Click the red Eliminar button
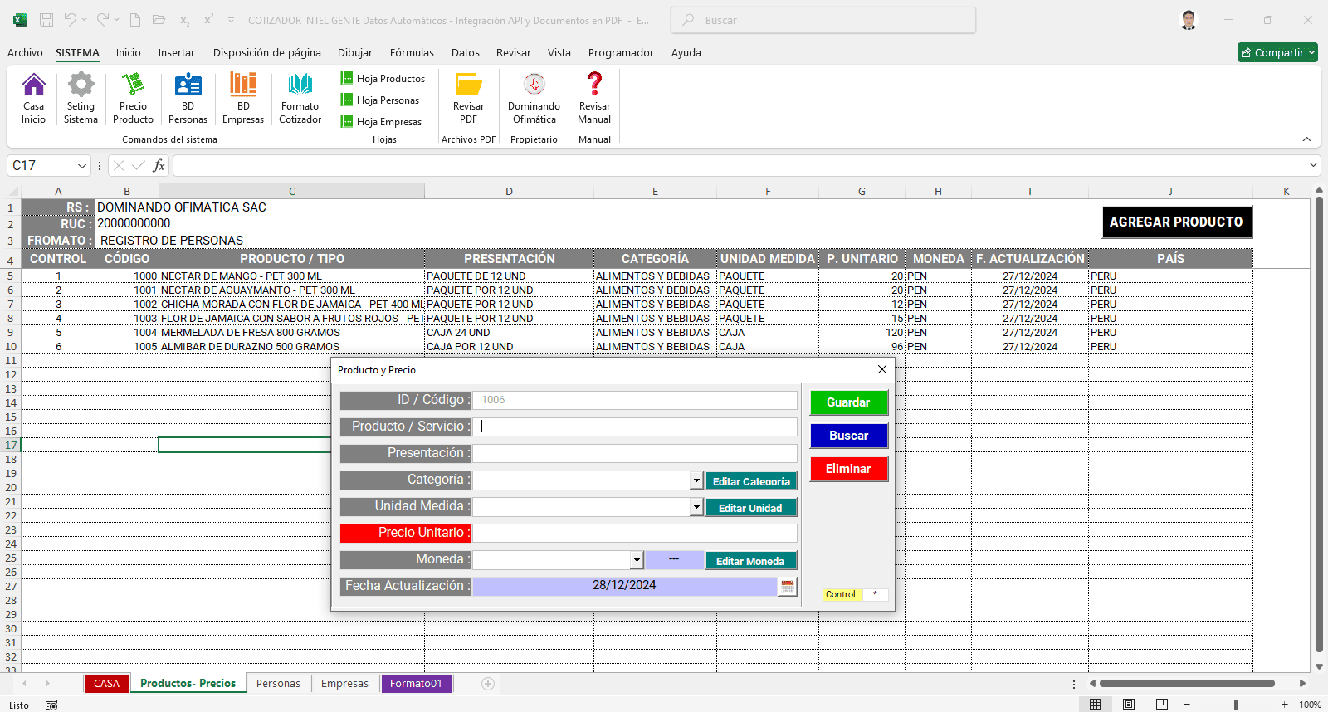Image resolution: width=1328 pixels, height=712 pixels. (849, 469)
